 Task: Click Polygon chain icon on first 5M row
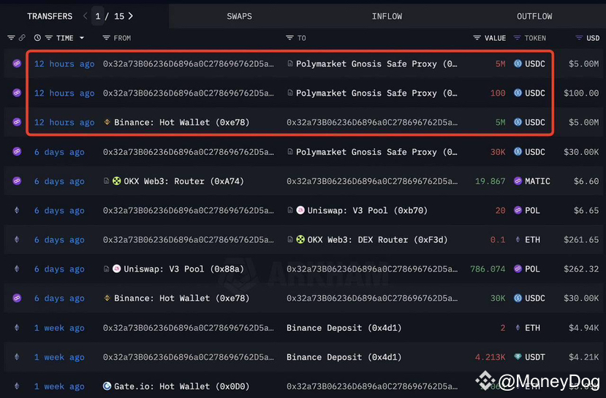[x=17, y=64]
